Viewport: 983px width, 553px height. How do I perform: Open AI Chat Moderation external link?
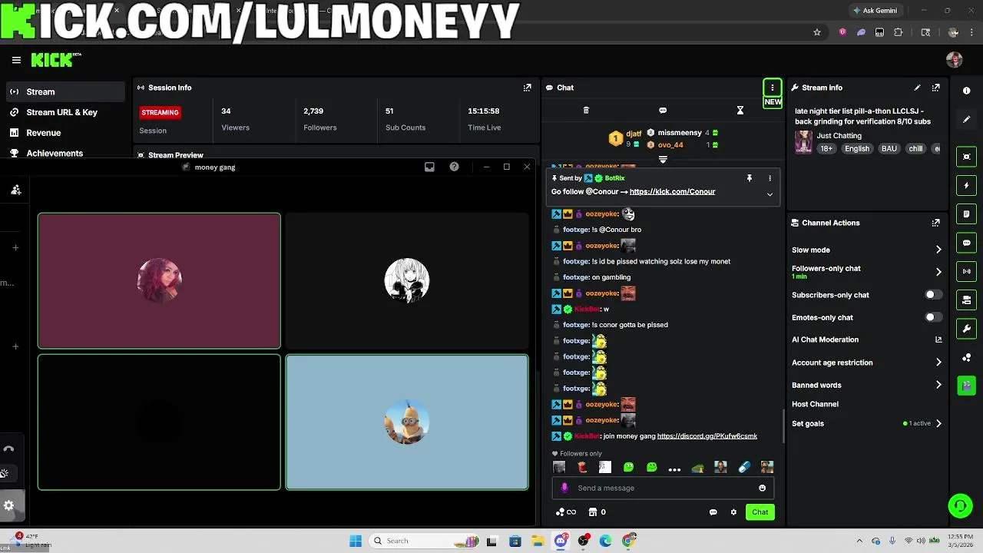click(x=938, y=339)
